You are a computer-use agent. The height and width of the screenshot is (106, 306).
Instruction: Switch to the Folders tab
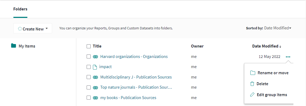pos(20,9)
